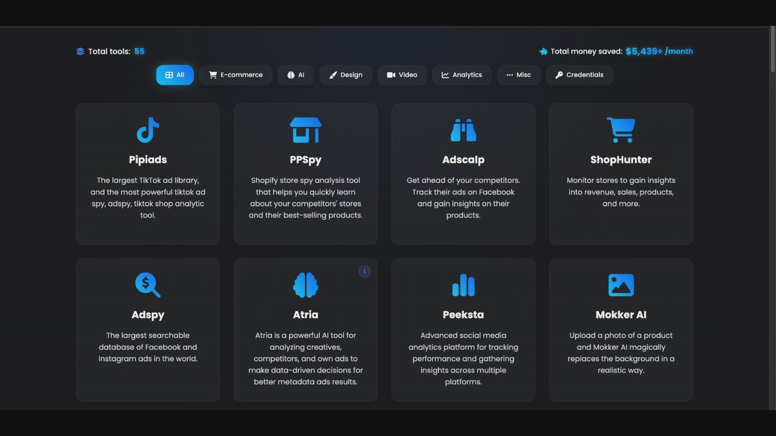Open the Video category tab
Image resolution: width=776 pixels, height=436 pixels.
point(402,75)
